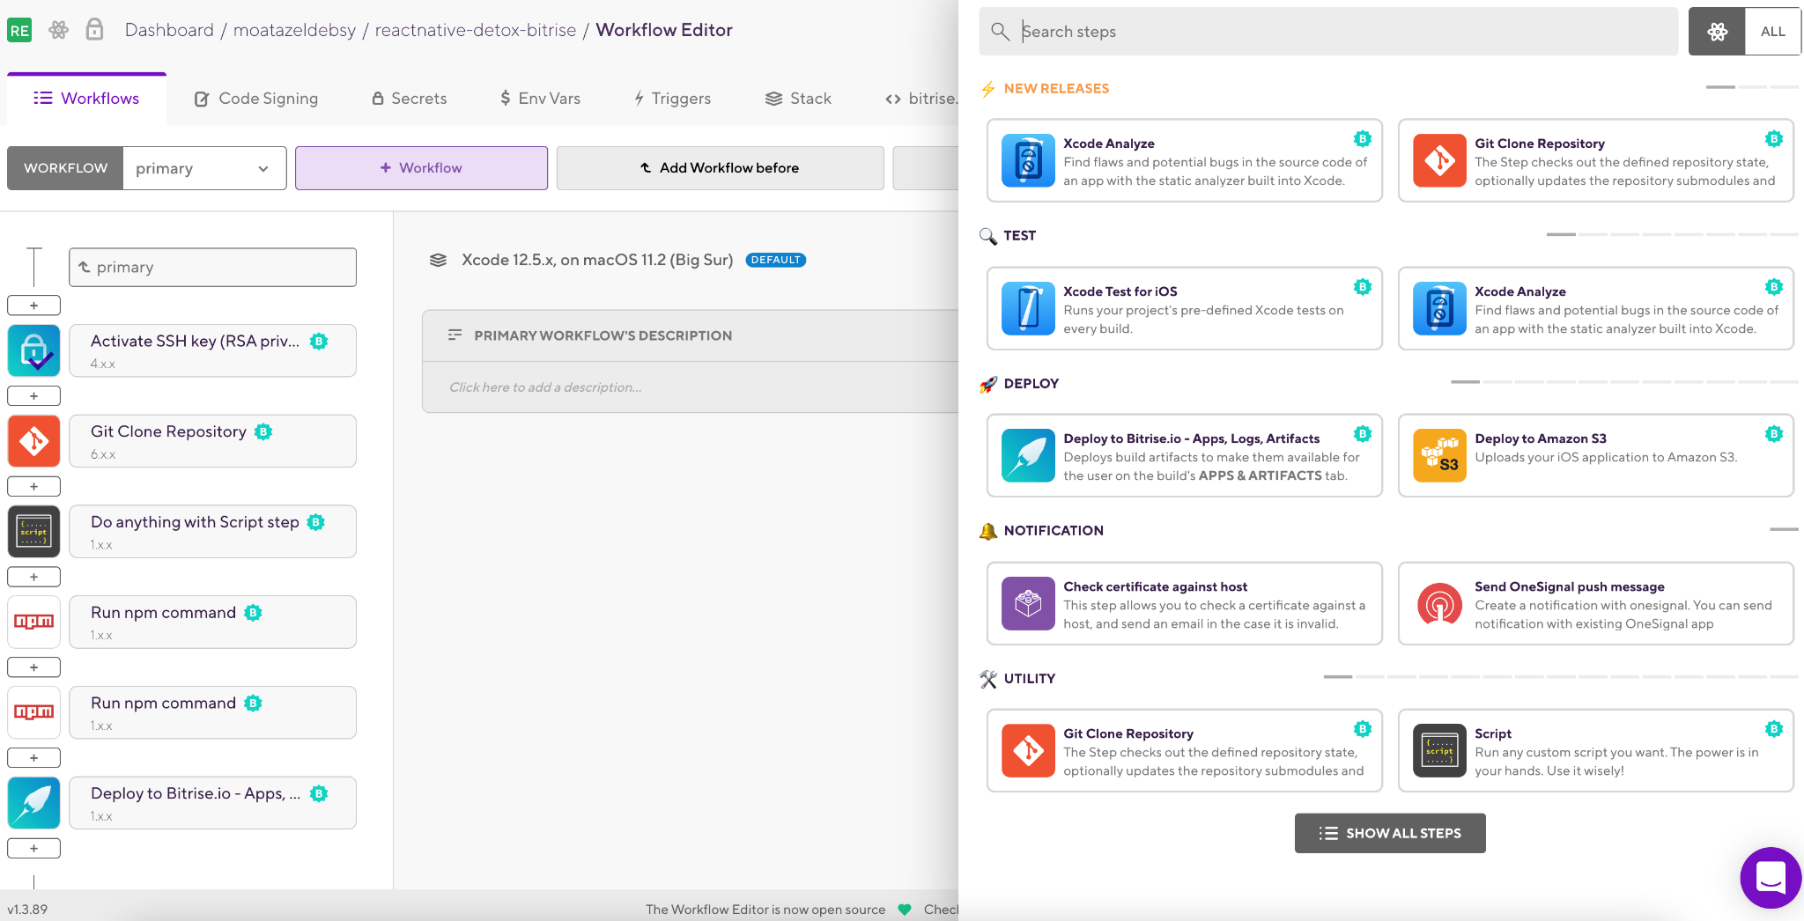This screenshot has height=921, width=1804.
Task: Click second Run npm command icon
Action: [x=34, y=712]
